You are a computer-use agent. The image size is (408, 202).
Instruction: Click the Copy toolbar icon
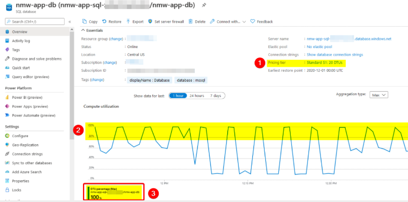point(84,22)
